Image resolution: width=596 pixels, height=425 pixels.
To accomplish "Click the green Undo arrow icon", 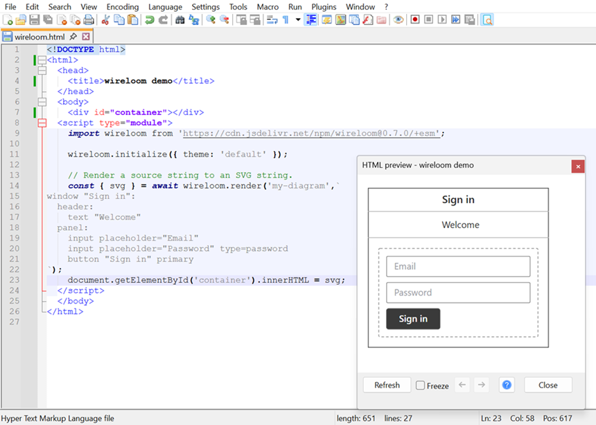I will tap(150, 20).
